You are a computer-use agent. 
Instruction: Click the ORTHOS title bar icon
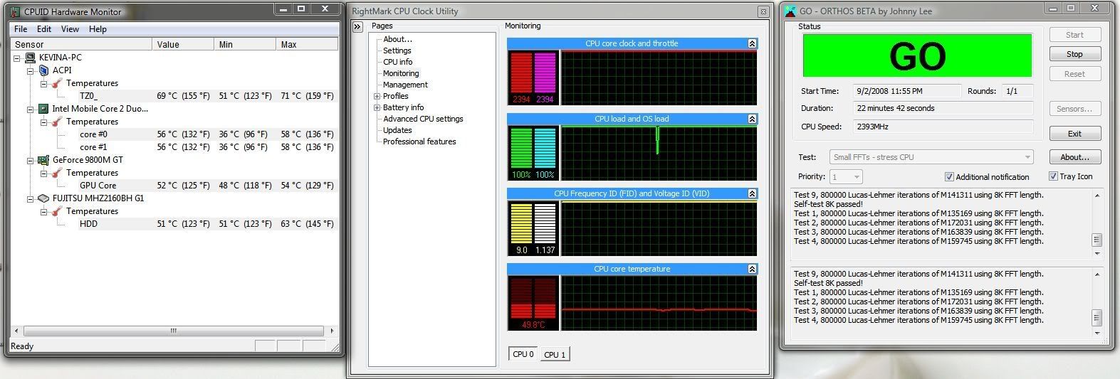point(790,11)
